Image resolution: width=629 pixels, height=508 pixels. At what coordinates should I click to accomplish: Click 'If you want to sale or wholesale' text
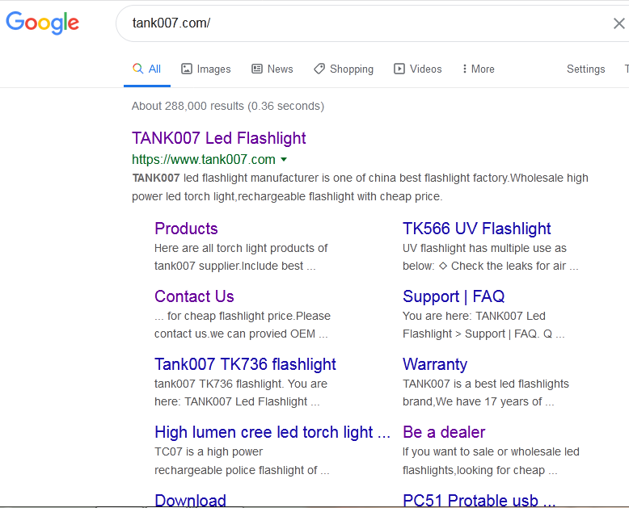[x=491, y=452]
